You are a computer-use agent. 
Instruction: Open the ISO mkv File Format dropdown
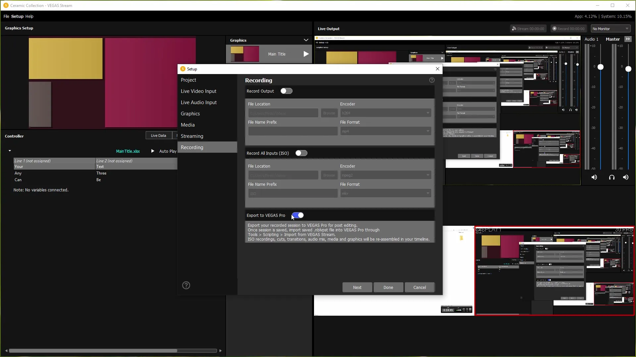pyautogui.click(x=386, y=193)
